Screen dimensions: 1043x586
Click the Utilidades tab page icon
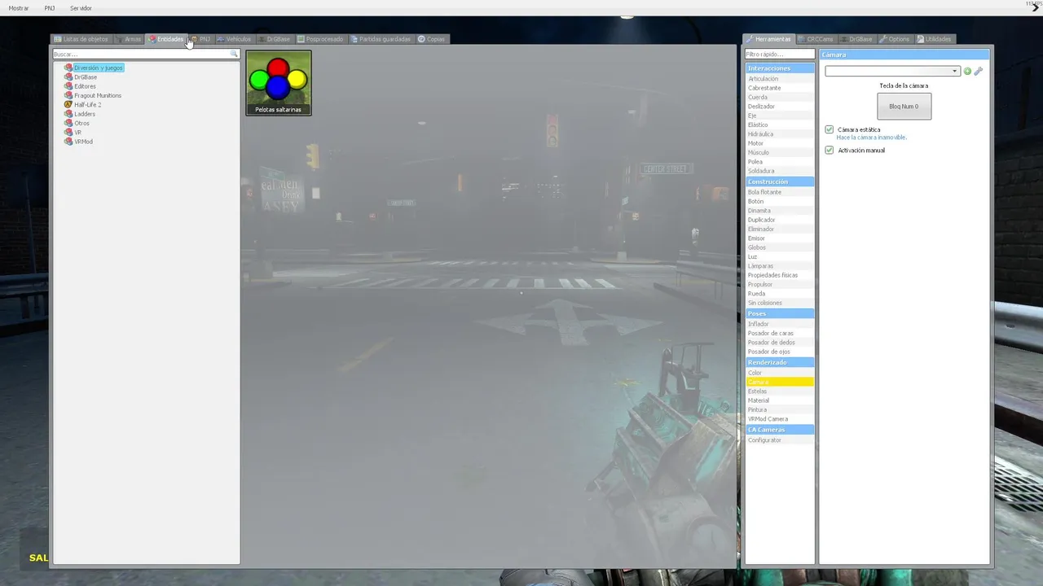pyautogui.click(x=921, y=39)
